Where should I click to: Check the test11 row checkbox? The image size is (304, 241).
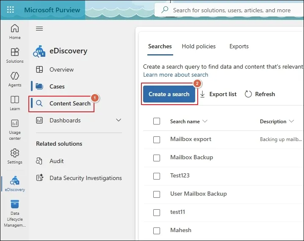[157, 213]
